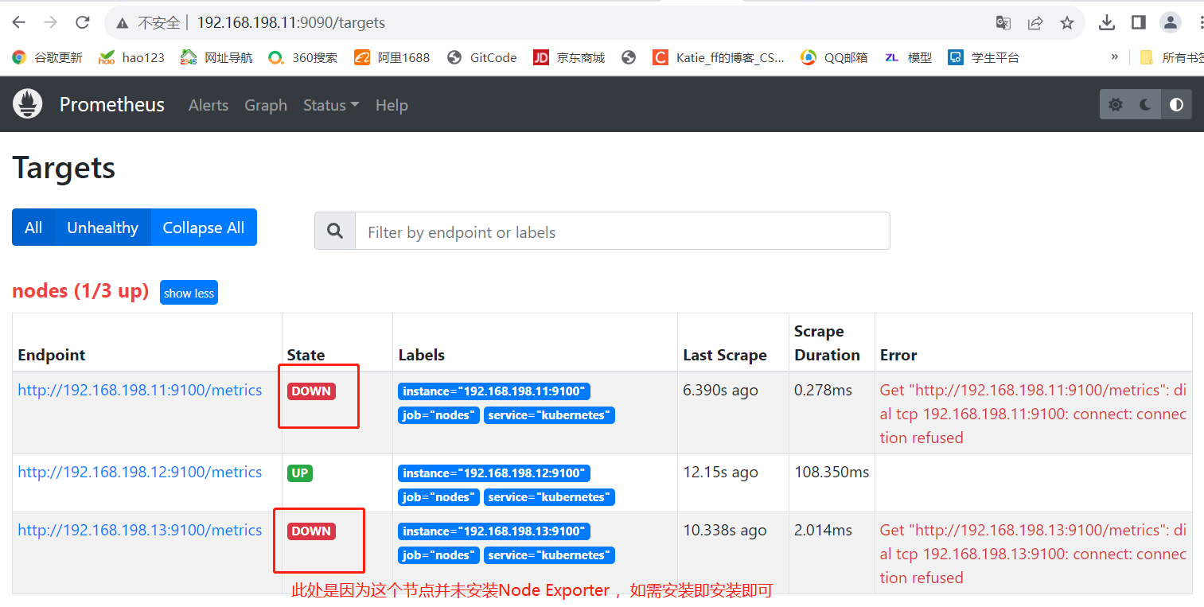Open the 网址导航 bookmark
This screenshot has width=1204, height=607.
tap(216, 57)
